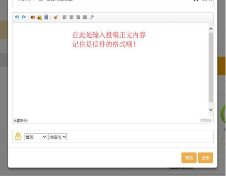
Task: Click the undo arrow icon
Action: click(17, 17)
